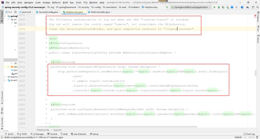Expand the target folder in project tree
This screenshot has width=260, height=139.
[8, 67]
